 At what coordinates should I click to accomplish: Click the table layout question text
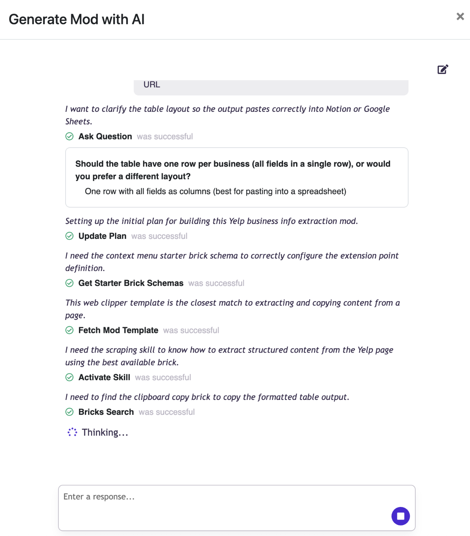233,170
